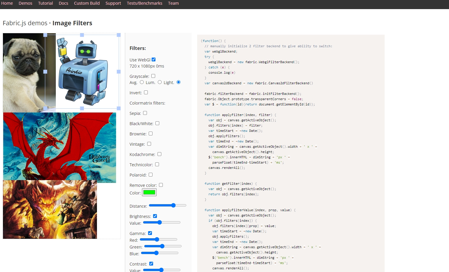
Task: Click the Brightness Value slider
Action: click(x=162, y=222)
